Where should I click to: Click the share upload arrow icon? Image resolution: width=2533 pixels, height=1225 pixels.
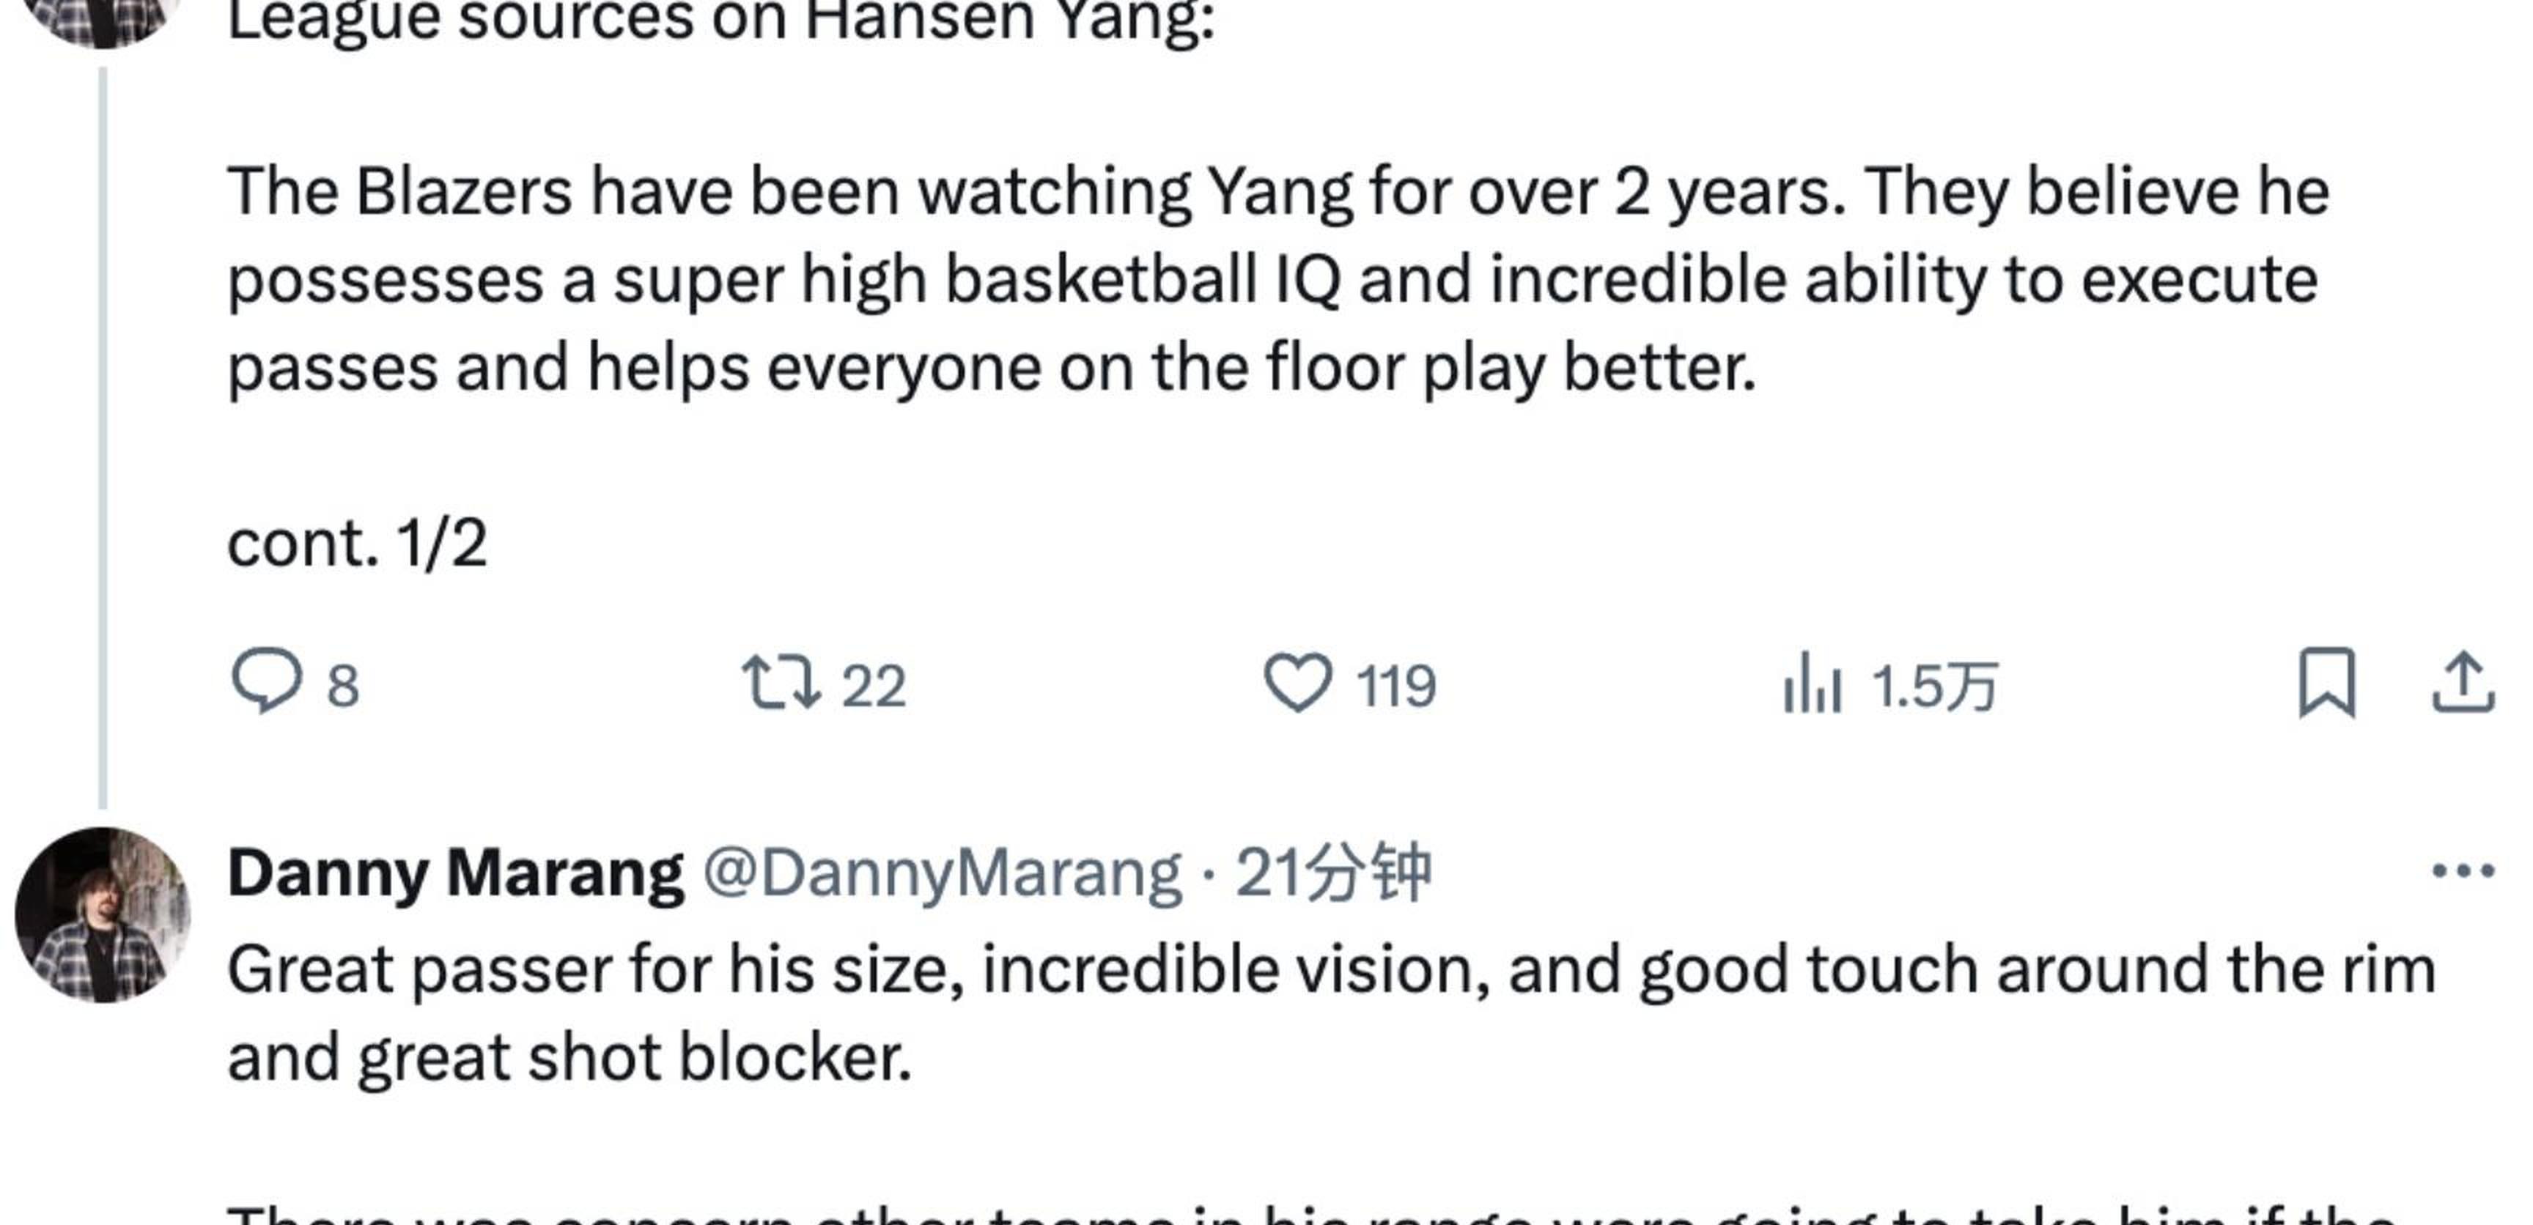tap(2463, 684)
